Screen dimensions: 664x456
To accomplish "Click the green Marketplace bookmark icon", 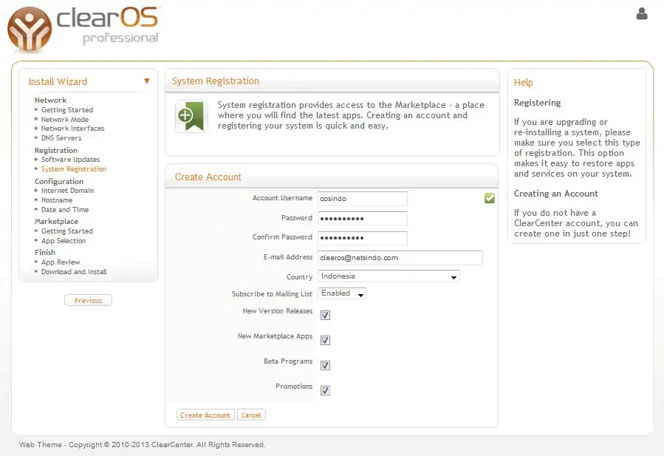I will (191, 116).
